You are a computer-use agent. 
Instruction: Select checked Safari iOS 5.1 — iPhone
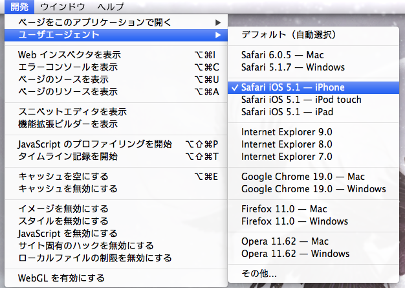tap(313, 87)
